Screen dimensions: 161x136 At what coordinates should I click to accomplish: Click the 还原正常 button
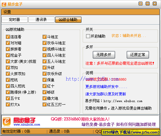pyautogui.click(x=138, y=55)
